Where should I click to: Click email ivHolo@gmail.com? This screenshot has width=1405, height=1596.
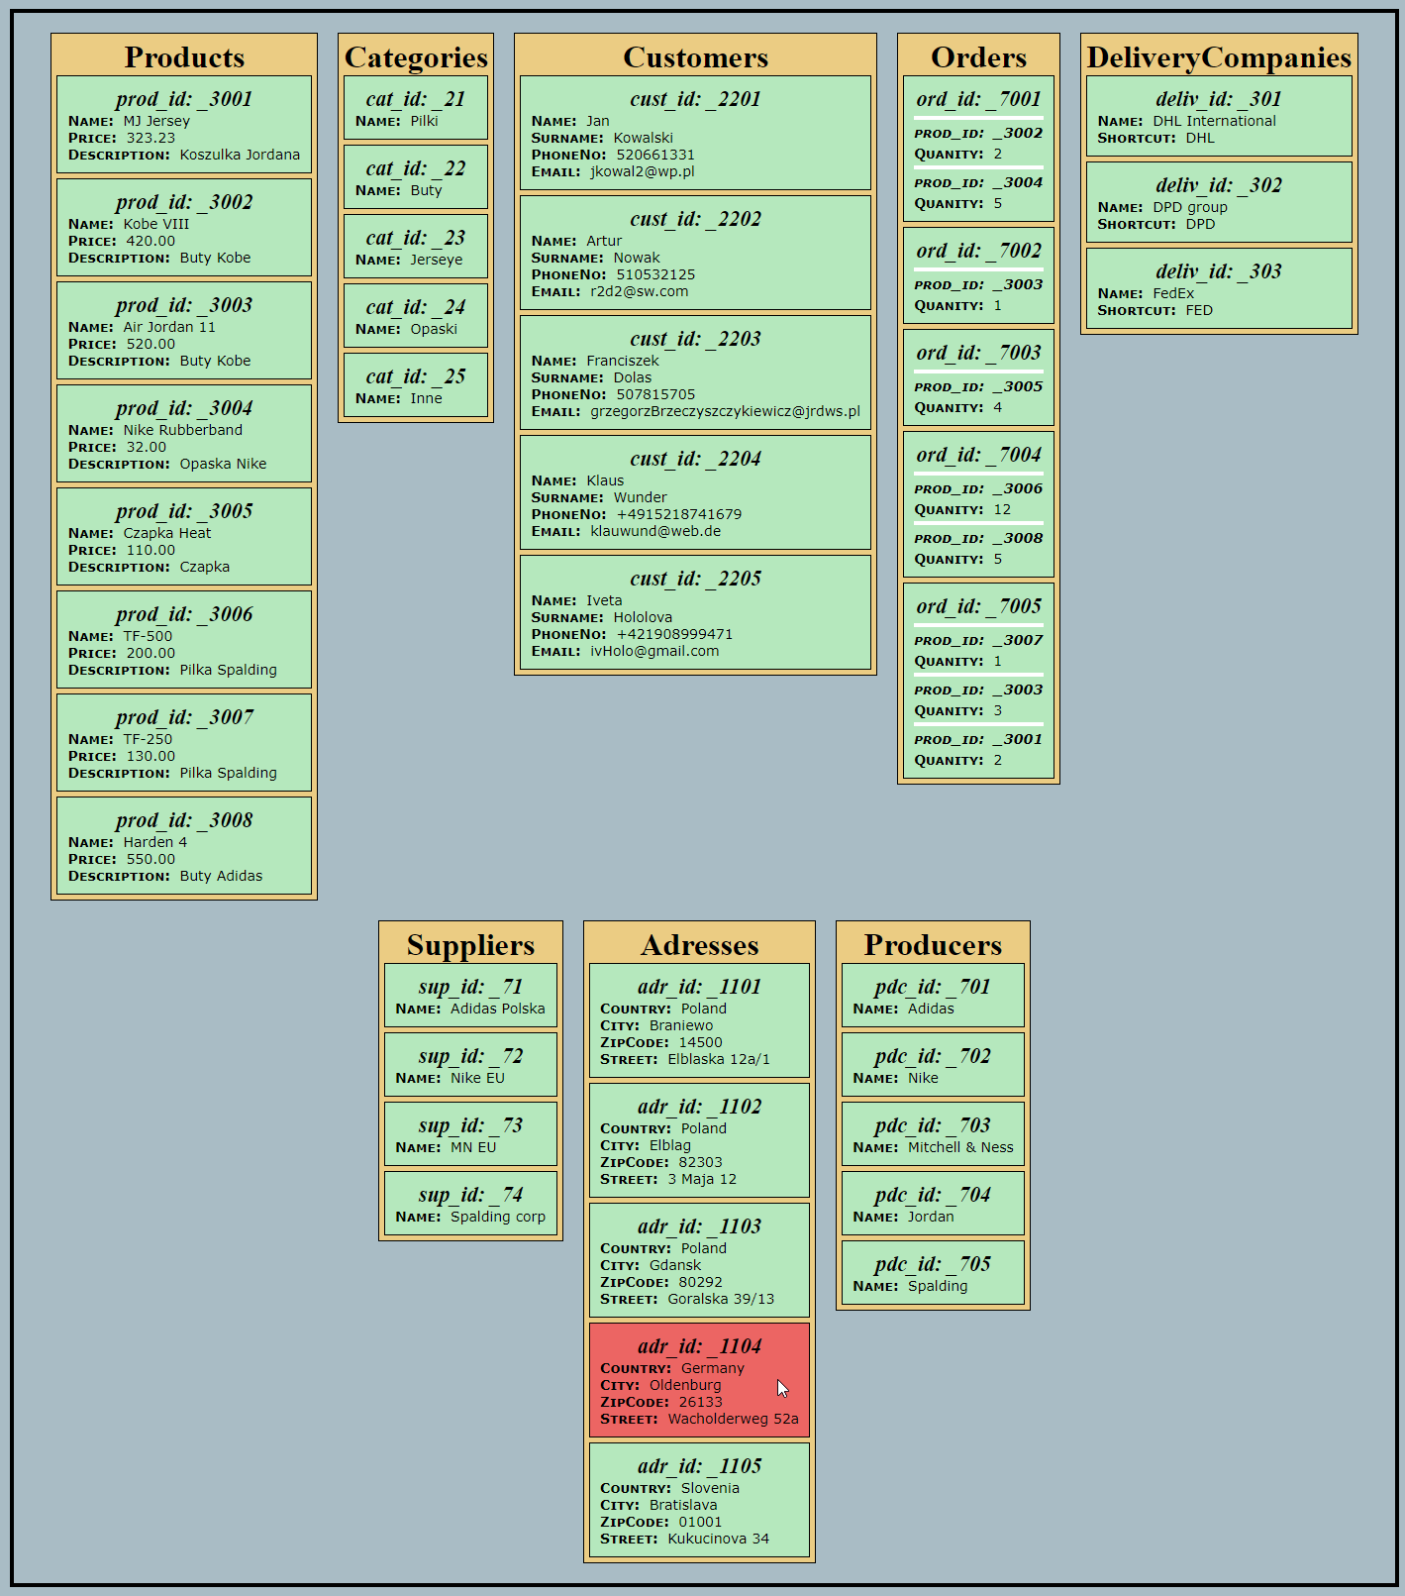click(x=654, y=651)
